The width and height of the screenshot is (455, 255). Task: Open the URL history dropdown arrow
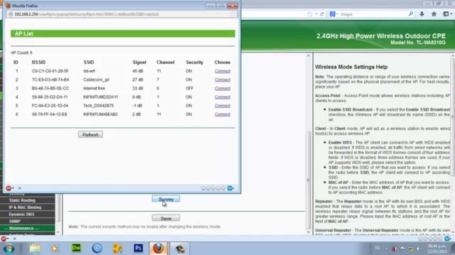tap(316, 14)
